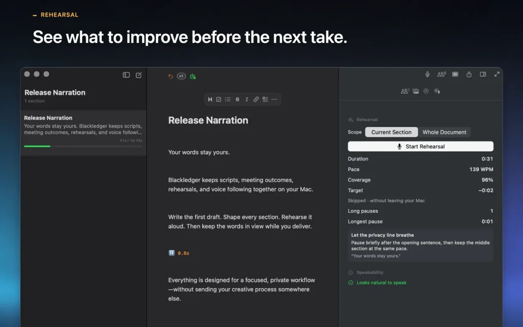This screenshot has width=523, height=327.
Task: Click the green section progress bar
Action: pyautogui.click(x=37, y=147)
